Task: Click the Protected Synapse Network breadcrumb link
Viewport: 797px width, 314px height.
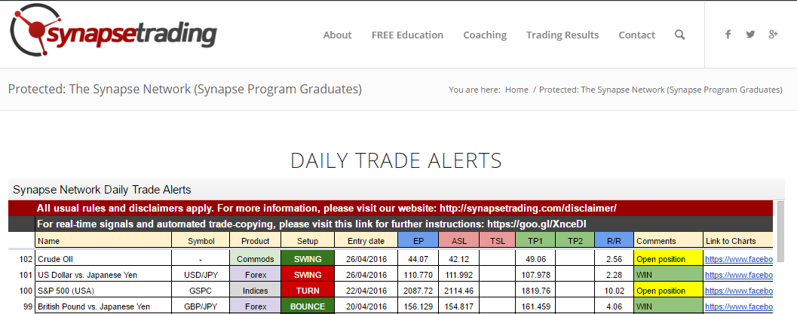Action: (x=661, y=90)
